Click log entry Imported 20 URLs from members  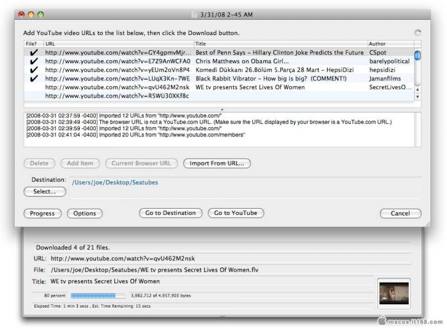pos(135,135)
